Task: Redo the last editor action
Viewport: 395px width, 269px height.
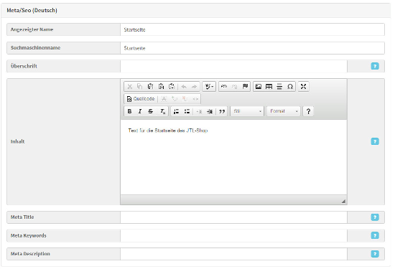Action: [x=194, y=87]
